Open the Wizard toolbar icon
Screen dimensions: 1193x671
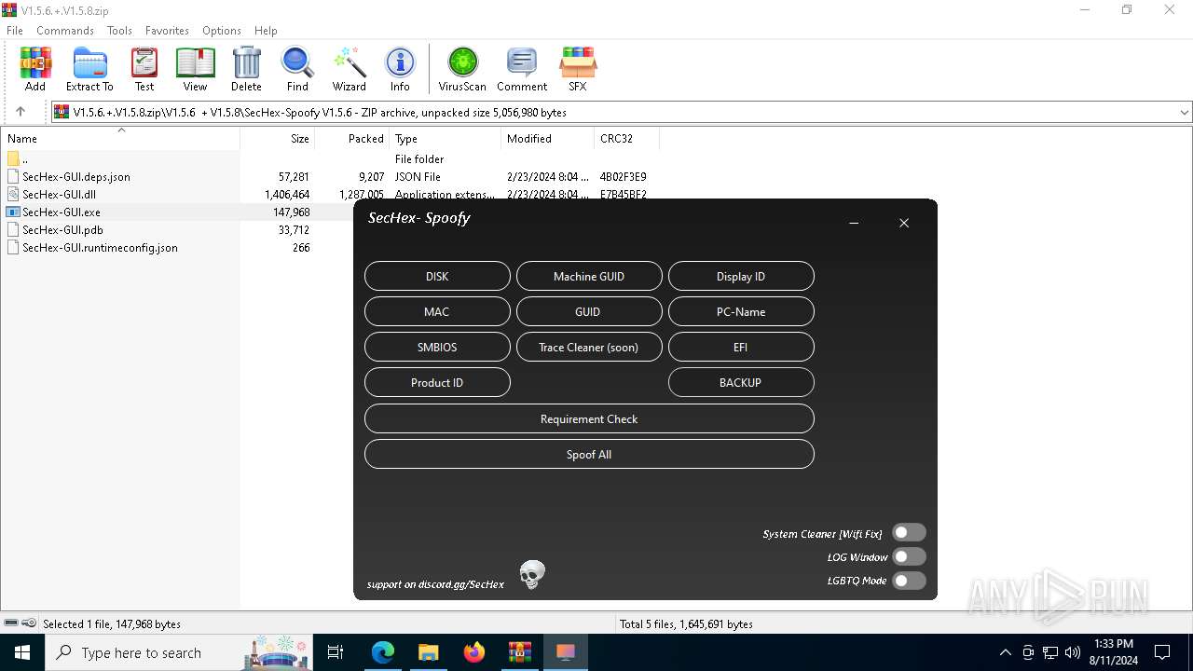click(x=350, y=70)
